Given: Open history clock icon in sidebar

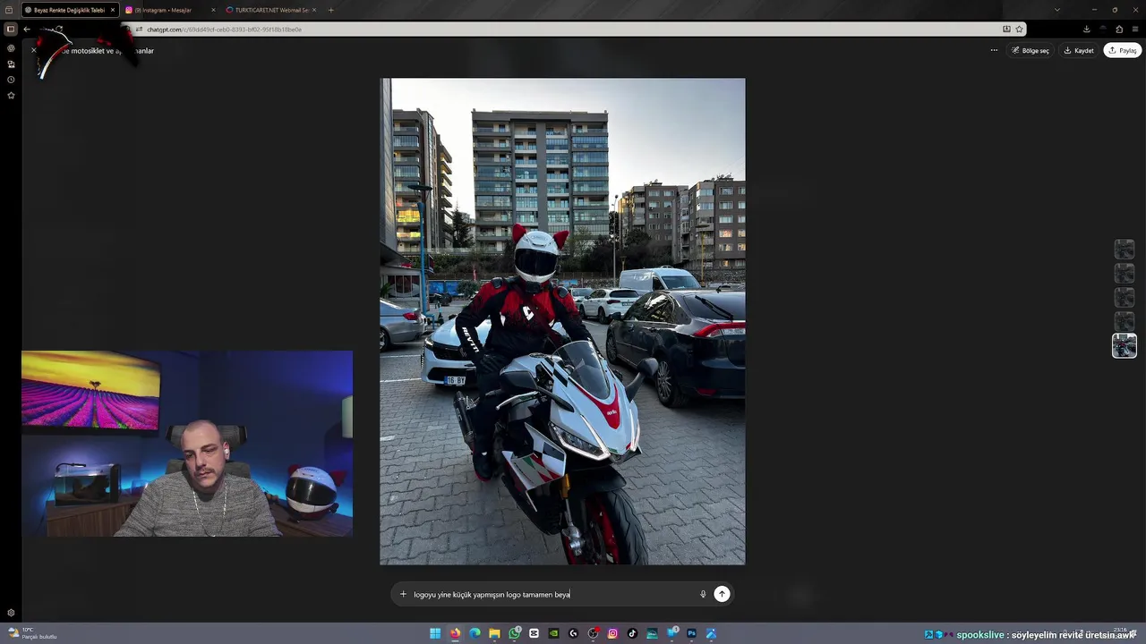Looking at the screenshot, I should point(11,80).
